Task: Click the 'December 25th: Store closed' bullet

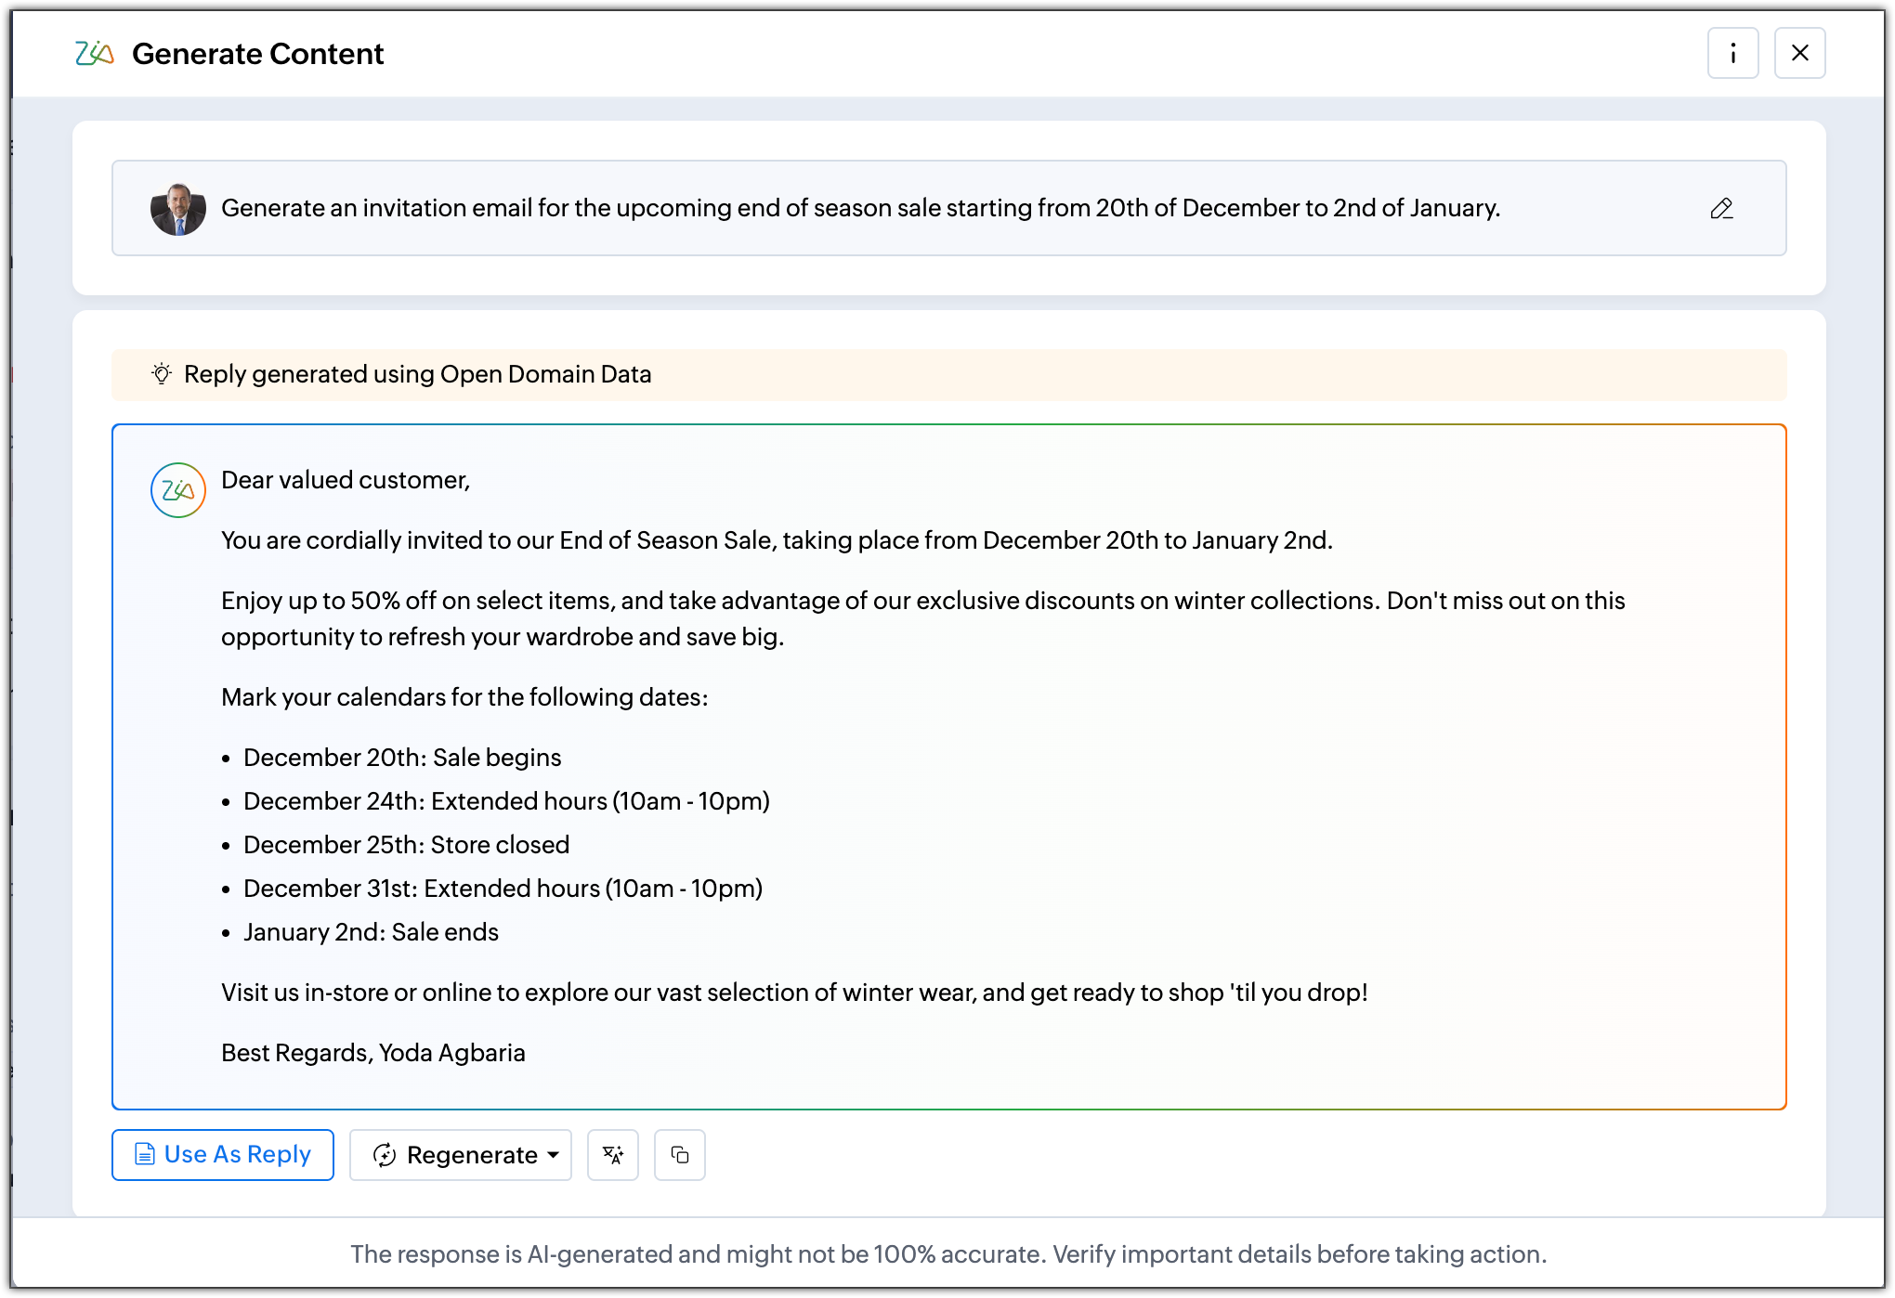Action: (x=406, y=845)
